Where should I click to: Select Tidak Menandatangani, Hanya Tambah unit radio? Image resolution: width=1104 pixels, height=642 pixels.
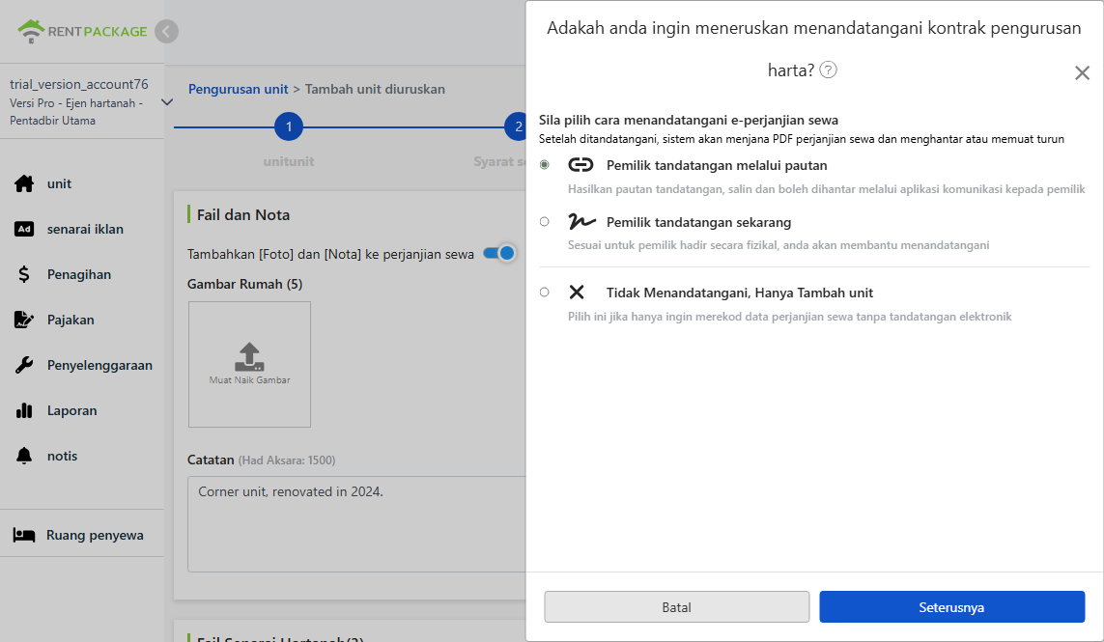click(x=544, y=293)
